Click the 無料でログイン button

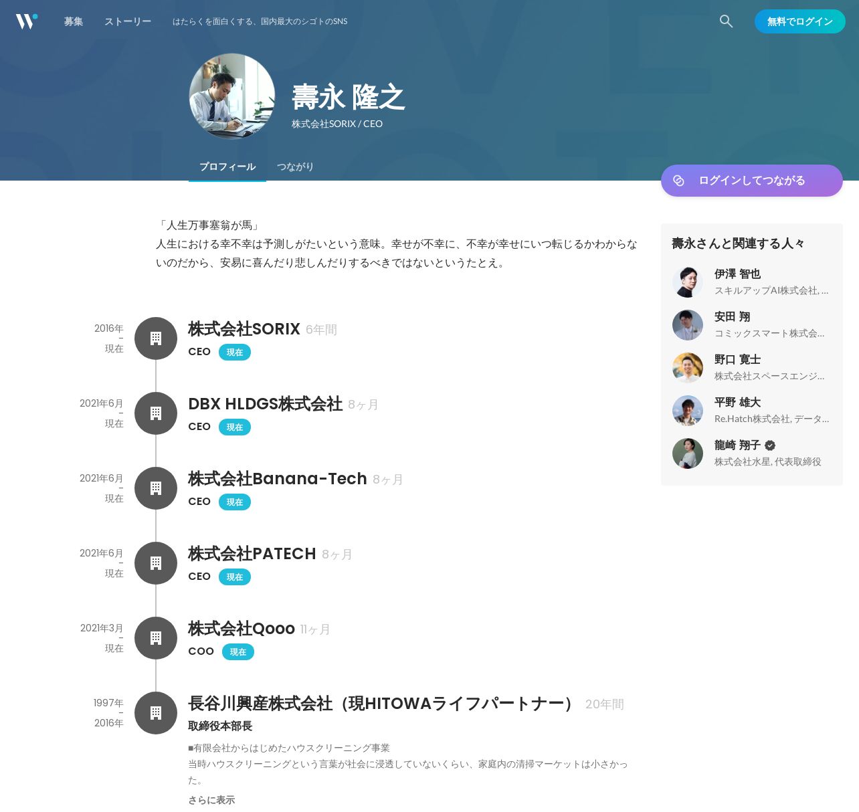pos(800,21)
